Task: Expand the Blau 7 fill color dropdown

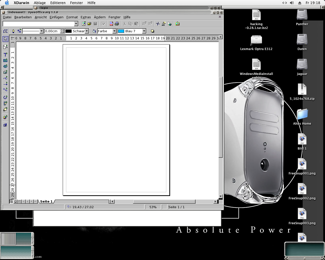Action: 144,31
